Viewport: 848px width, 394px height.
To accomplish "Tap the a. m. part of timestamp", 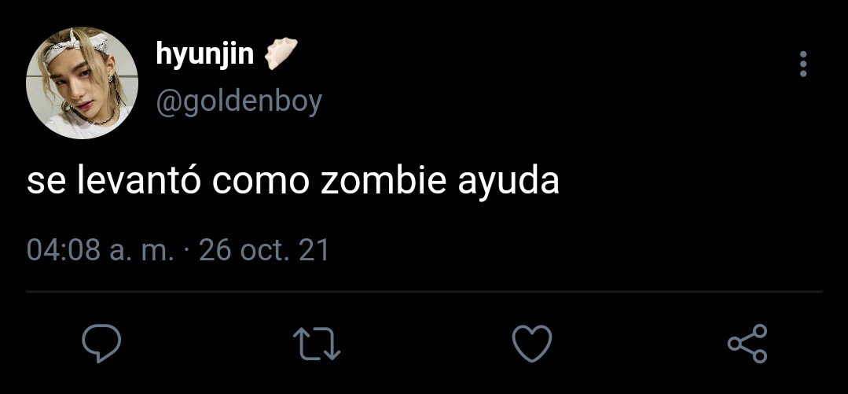I will [142, 252].
